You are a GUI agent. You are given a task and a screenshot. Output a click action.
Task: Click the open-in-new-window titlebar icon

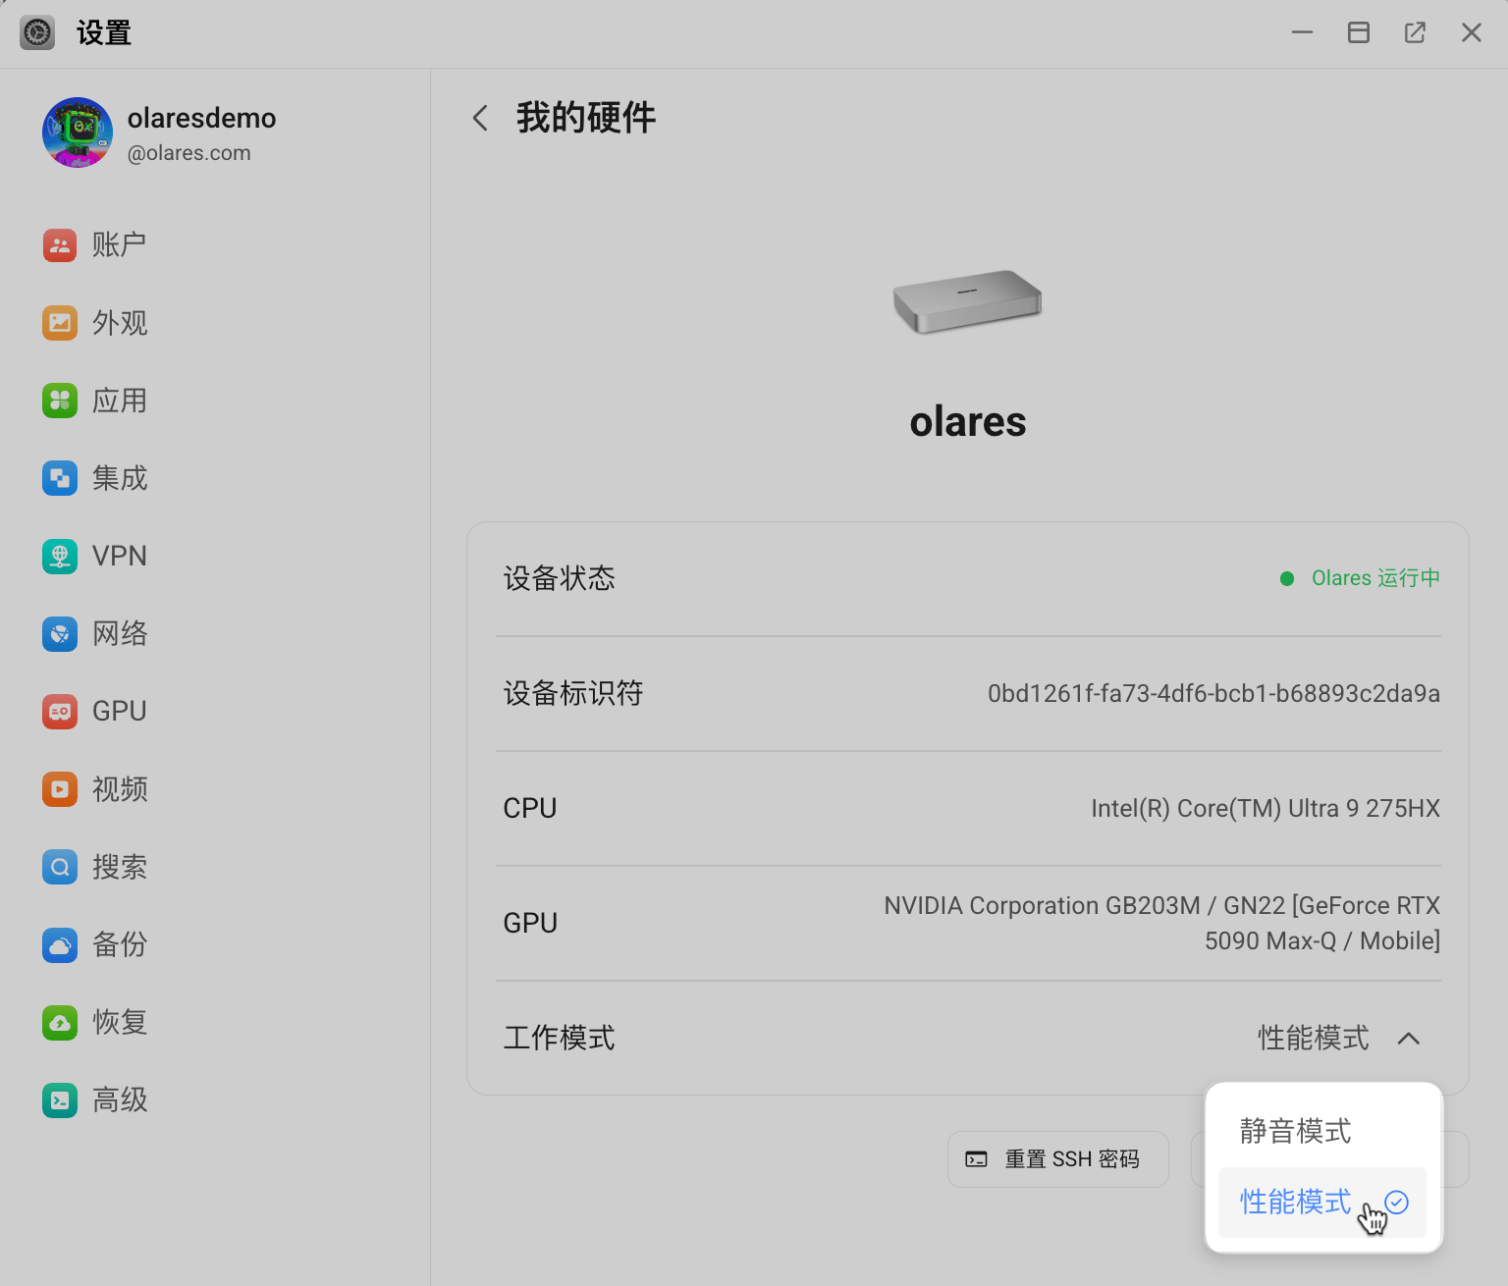tap(1415, 32)
